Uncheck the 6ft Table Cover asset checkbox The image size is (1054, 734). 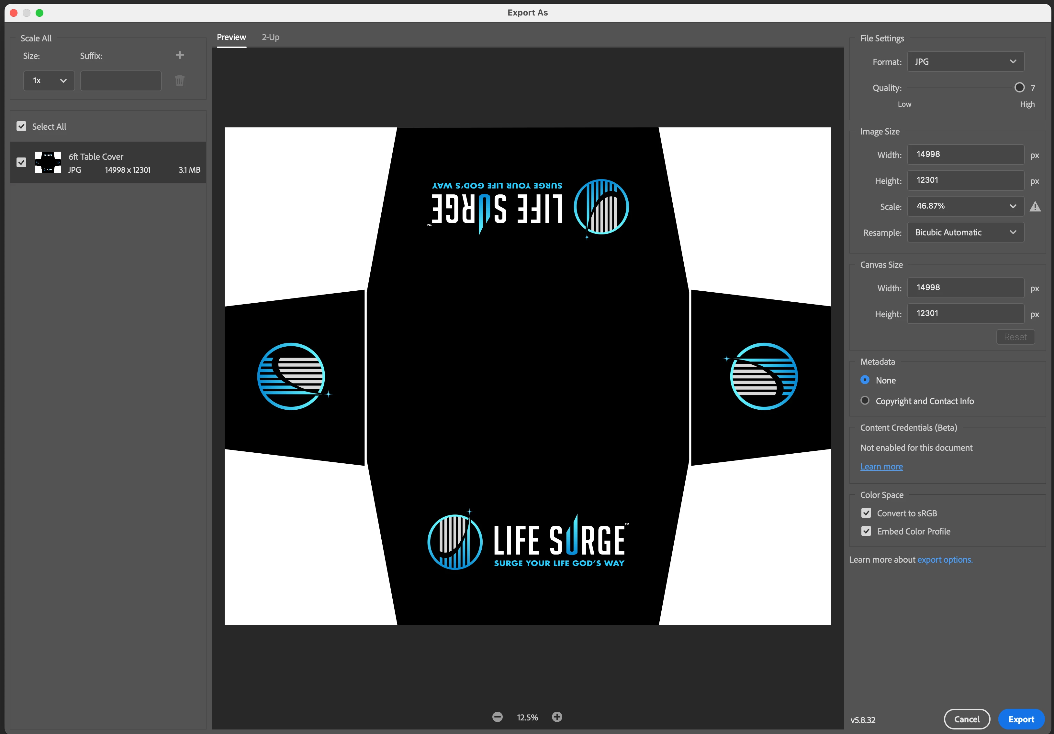tap(22, 162)
